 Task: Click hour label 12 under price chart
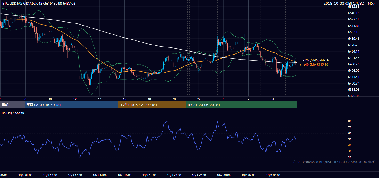click(x=75, y=99)
